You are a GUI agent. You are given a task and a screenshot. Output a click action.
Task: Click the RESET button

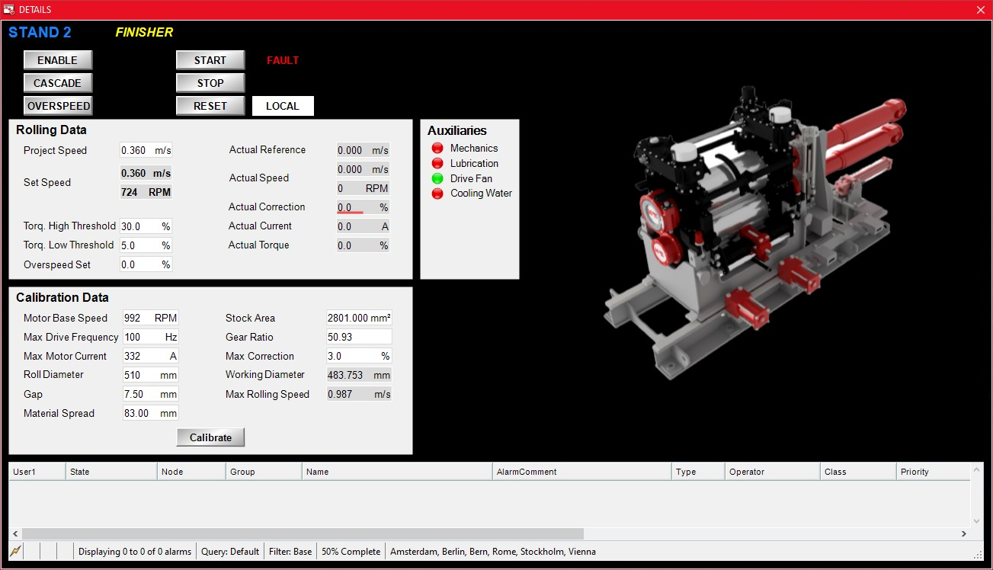[210, 106]
